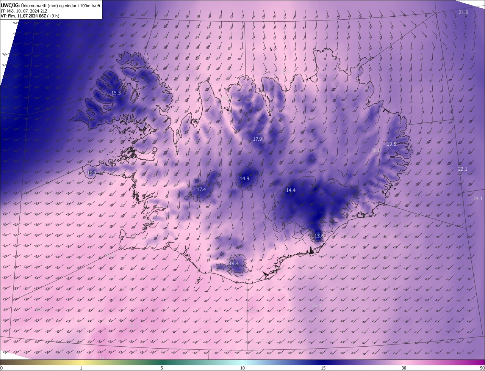The height and width of the screenshot is (371, 485).
Task: Click the 19.5 value in the east fjords
Action: [391, 144]
